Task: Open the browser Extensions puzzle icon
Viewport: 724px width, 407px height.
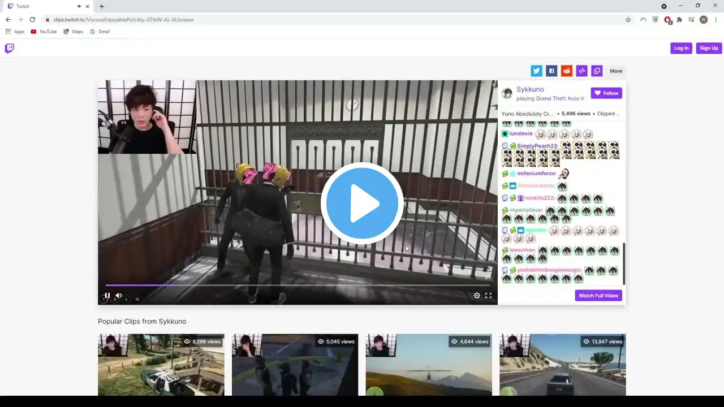Action: click(x=679, y=20)
